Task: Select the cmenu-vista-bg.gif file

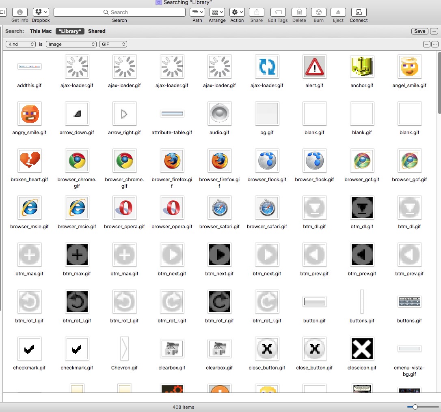Action: (409, 349)
